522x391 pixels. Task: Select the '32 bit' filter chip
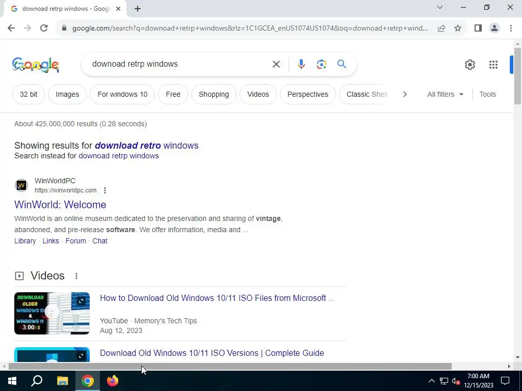tap(29, 94)
